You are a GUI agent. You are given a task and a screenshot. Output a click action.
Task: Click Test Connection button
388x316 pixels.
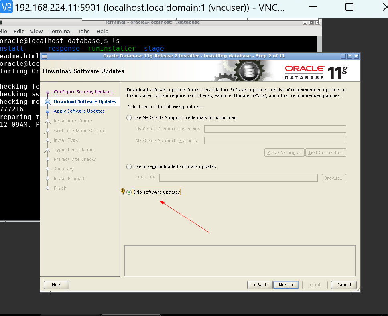click(x=326, y=152)
